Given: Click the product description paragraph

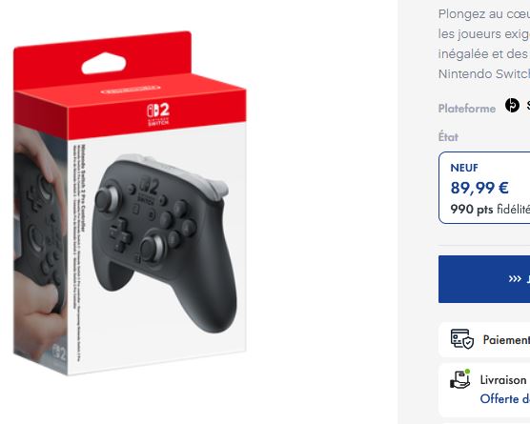Looking at the screenshot, I should (484, 44).
